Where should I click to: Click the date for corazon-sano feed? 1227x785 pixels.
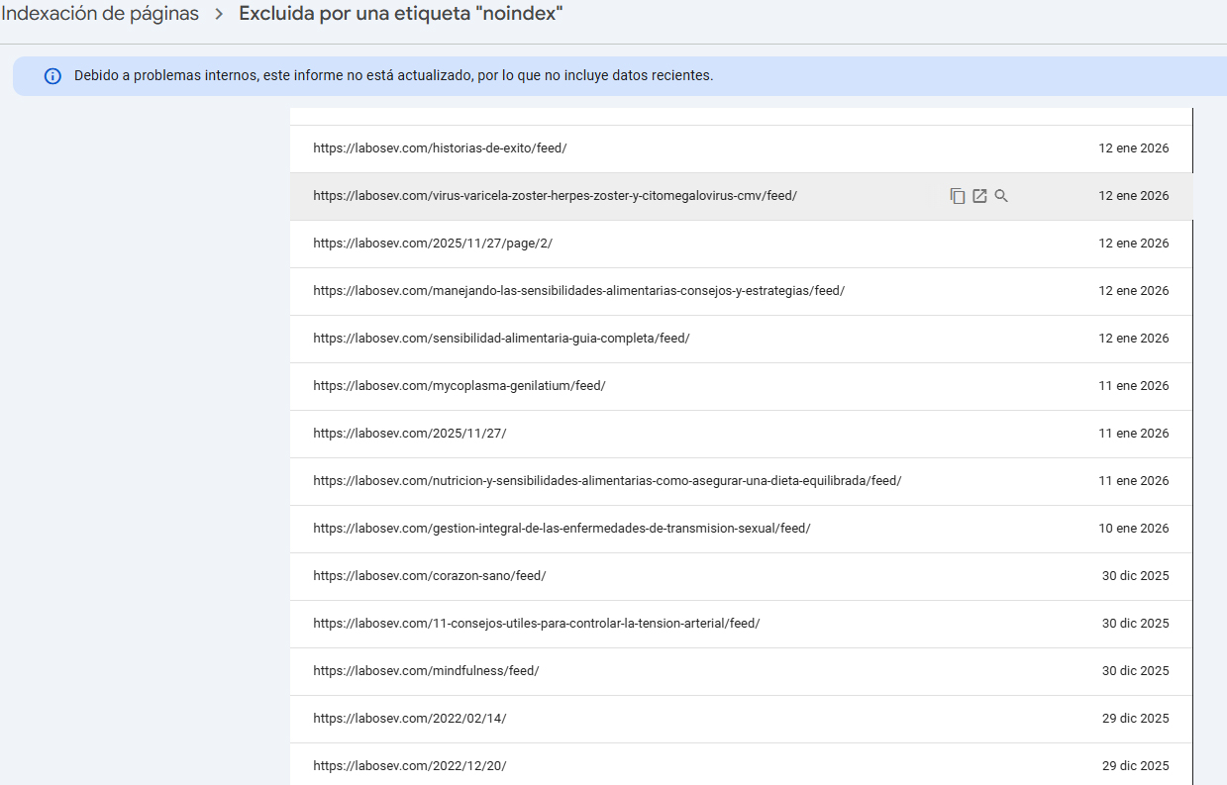coord(1135,576)
